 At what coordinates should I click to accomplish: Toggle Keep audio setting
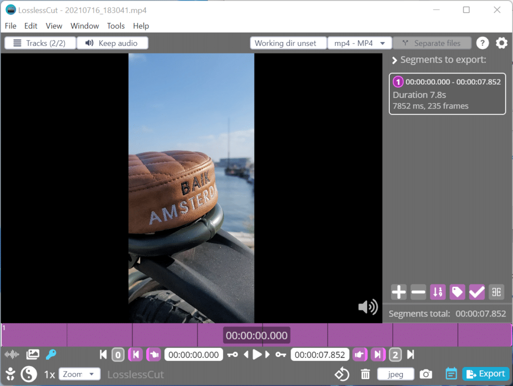coord(112,43)
